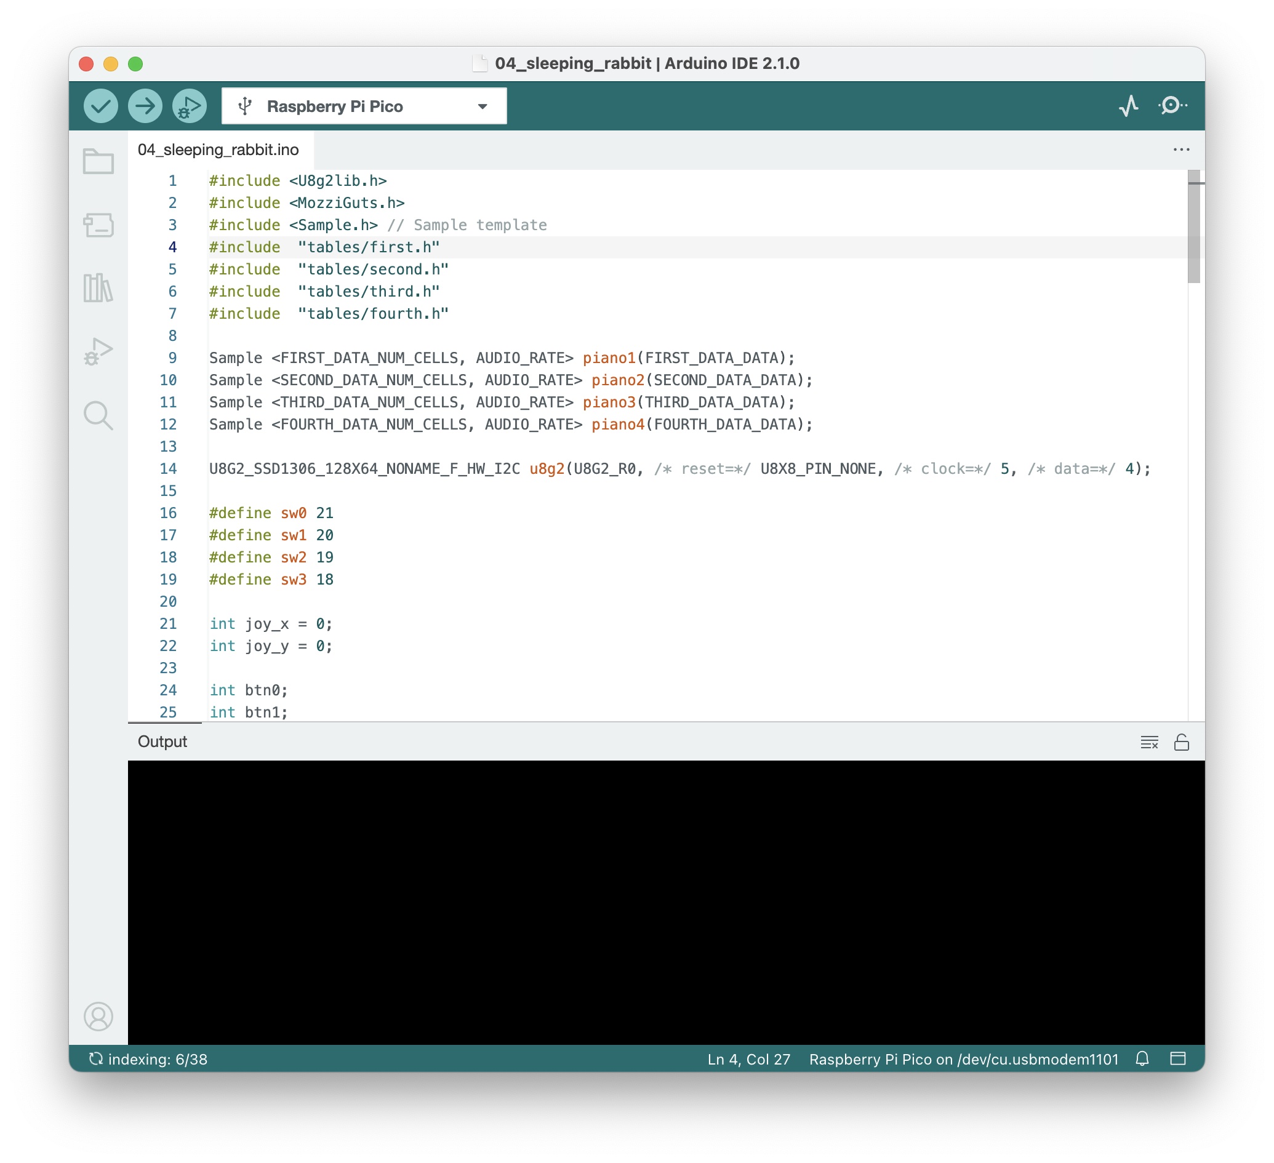
Task: Open the Serial Plotter
Action: [1129, 105]
